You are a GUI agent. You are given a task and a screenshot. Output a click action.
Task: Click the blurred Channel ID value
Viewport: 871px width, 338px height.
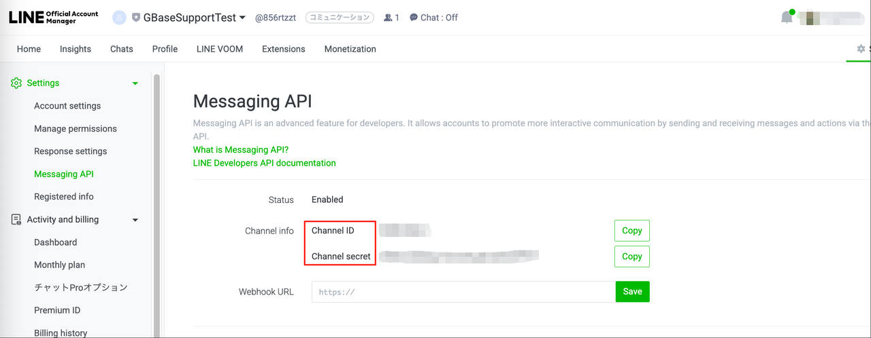coord(405,231)
